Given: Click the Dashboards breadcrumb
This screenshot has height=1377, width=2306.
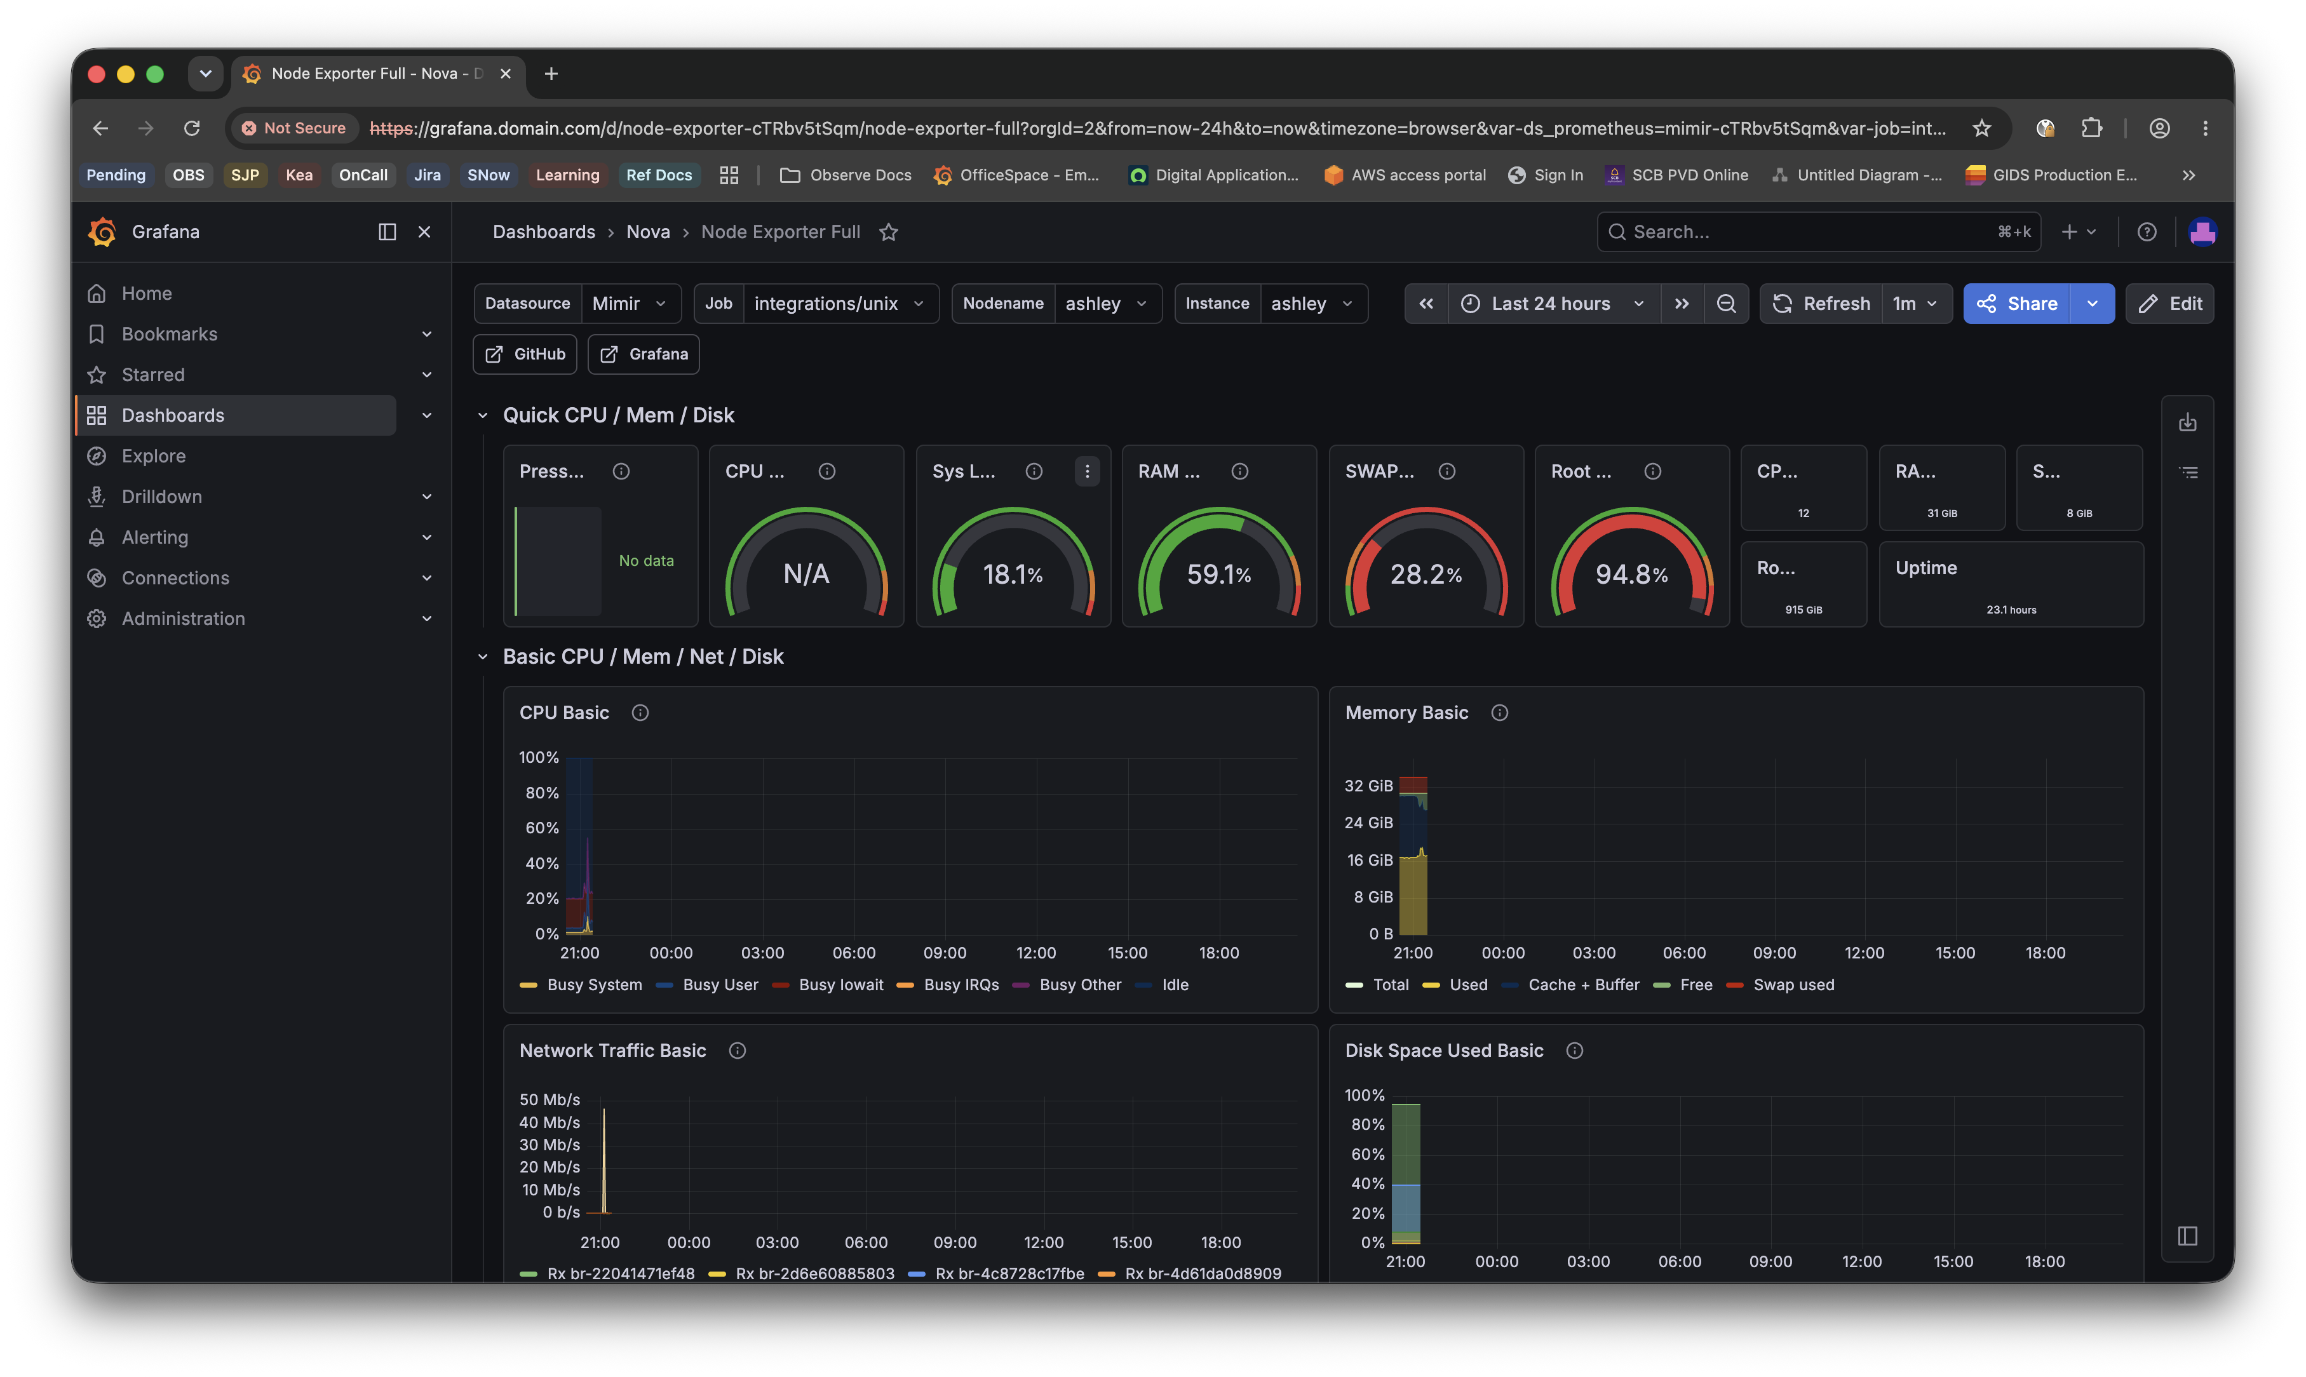Looking at the screenshot, I should tap(544, 232).
